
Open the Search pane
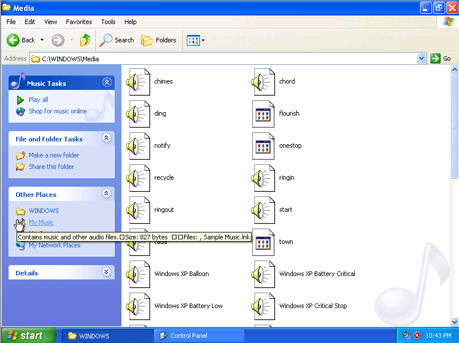(116, 40)
